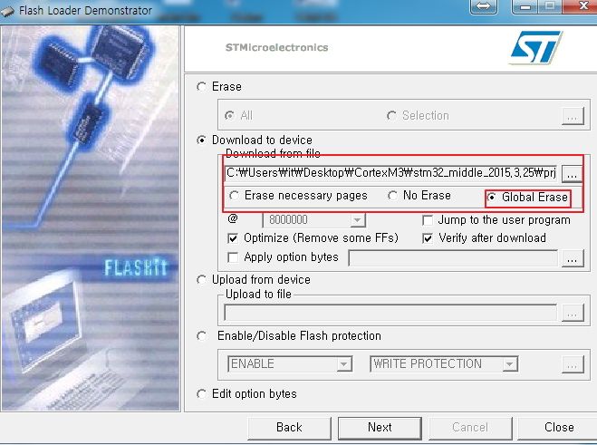The width and height of the screenshot is (597, 445).
Task: Expand the 8000000 address dropdown
Action: point(357,220)
